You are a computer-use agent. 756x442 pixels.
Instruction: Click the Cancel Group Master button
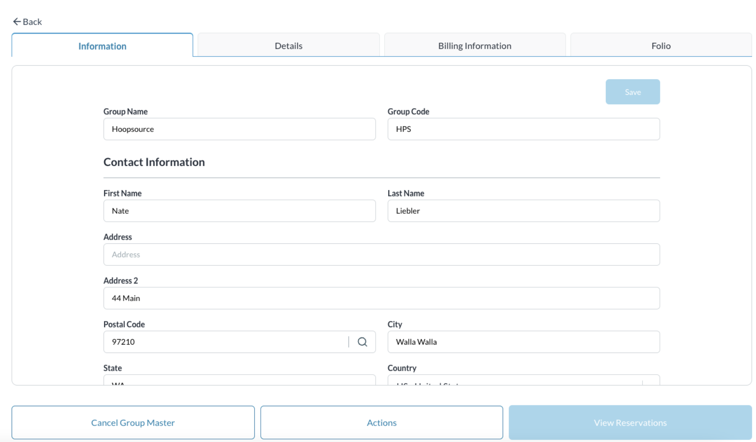[x=133, y=423]
